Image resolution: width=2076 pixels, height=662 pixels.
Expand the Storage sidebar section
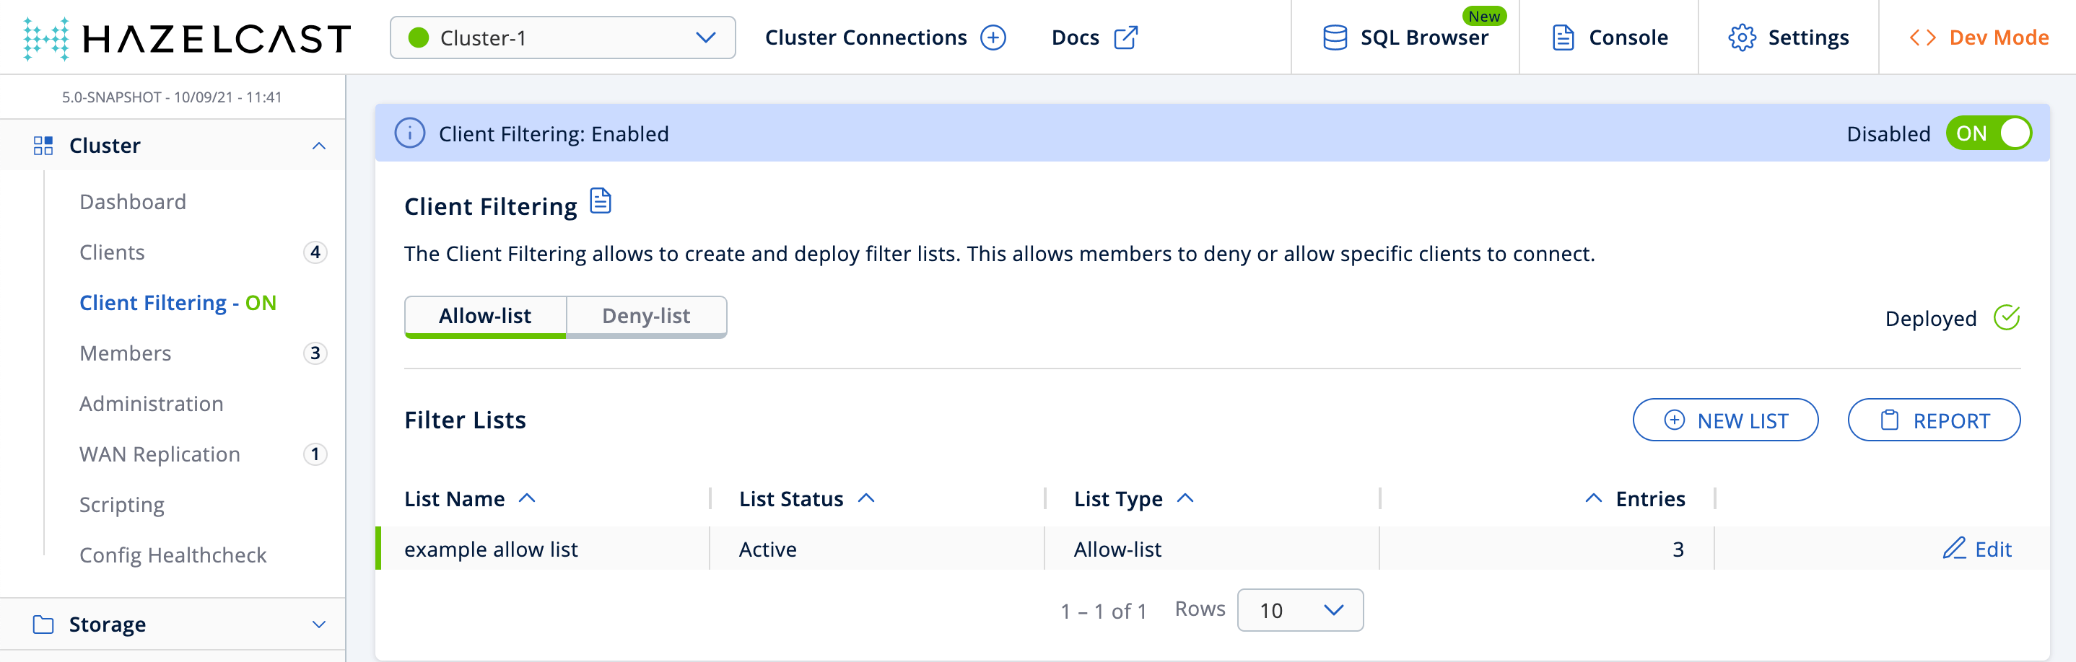pos(319,625)
